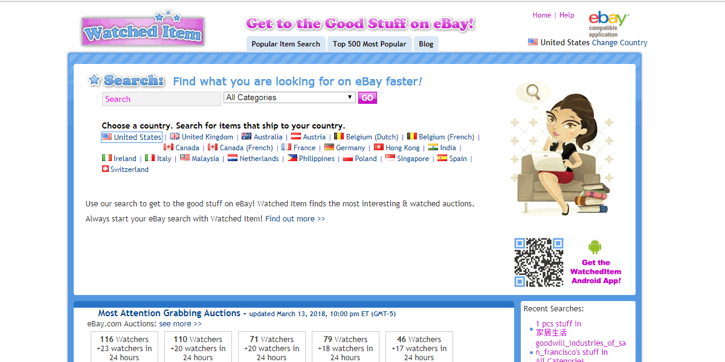Image resolution: width=725 pixels, height=362 pixels.
Task: Open the 71 Watchers auction card
Action: 271,347
